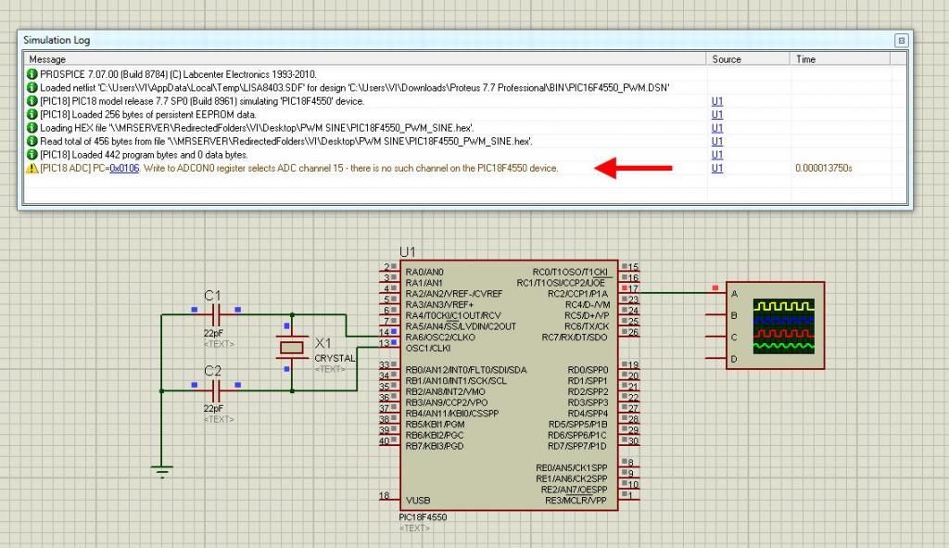Click oscilloscope channel A terminal

click(x=716, y=293)
